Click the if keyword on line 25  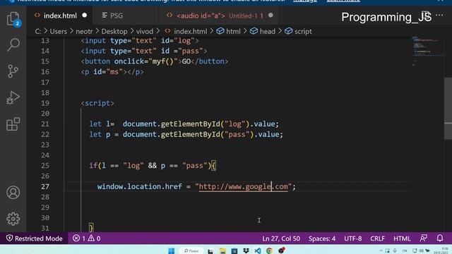pos(93,166)
